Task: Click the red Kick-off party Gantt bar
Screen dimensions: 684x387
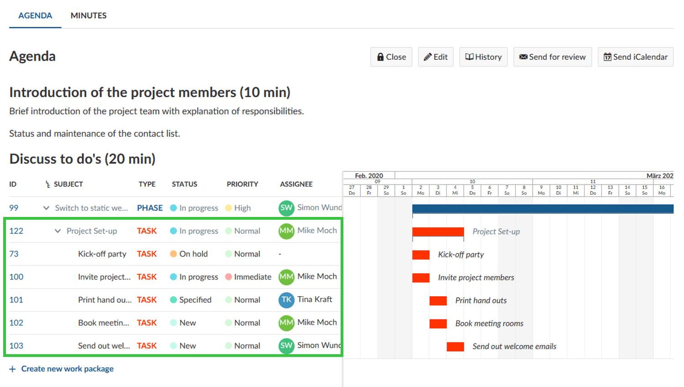Action: point(420,254)
